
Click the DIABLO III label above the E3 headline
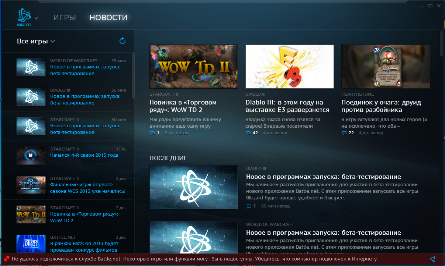click(x=255, y=94)
